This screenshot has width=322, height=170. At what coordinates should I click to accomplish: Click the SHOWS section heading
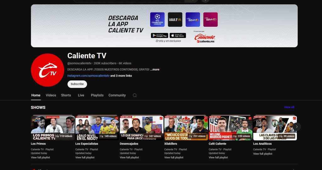[x=38, y=107]
